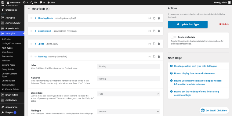232x116 pixels.
Task: Expand the Heading block meta field
Action: [x=35, y=18]
